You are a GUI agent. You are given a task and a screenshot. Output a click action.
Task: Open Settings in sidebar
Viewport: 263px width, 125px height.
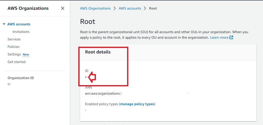coord(14,54)
